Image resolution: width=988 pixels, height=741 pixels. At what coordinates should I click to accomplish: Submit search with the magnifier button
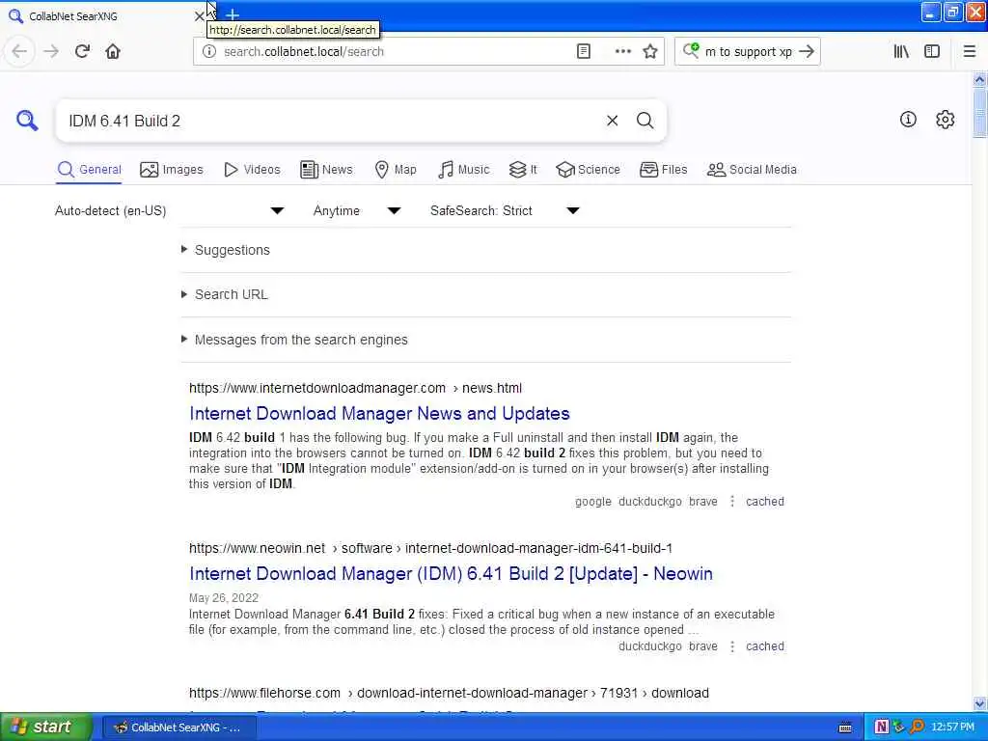[645, 121]
